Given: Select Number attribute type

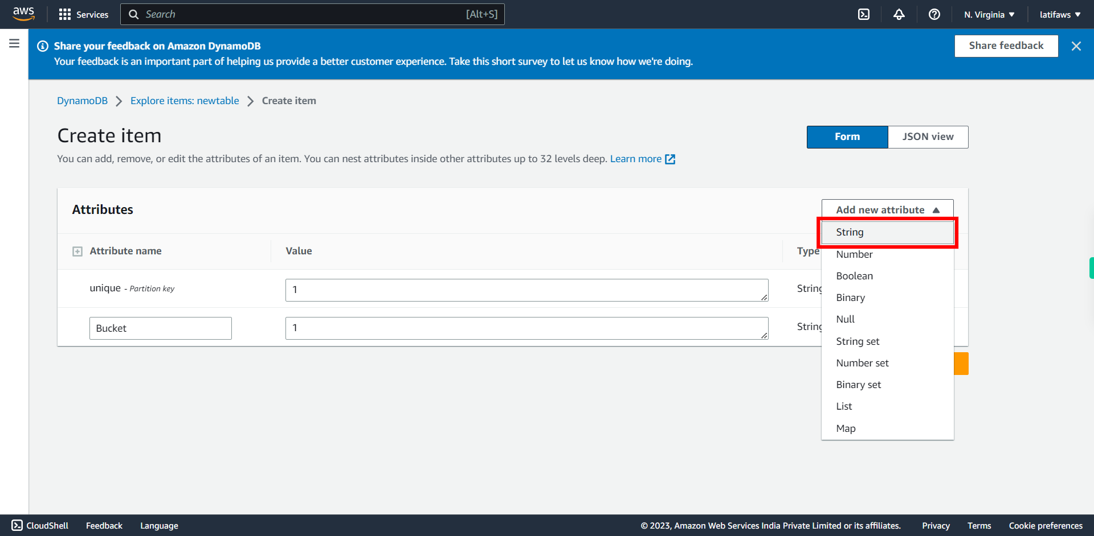Looking at the screenshot, I should coord(887,254).
